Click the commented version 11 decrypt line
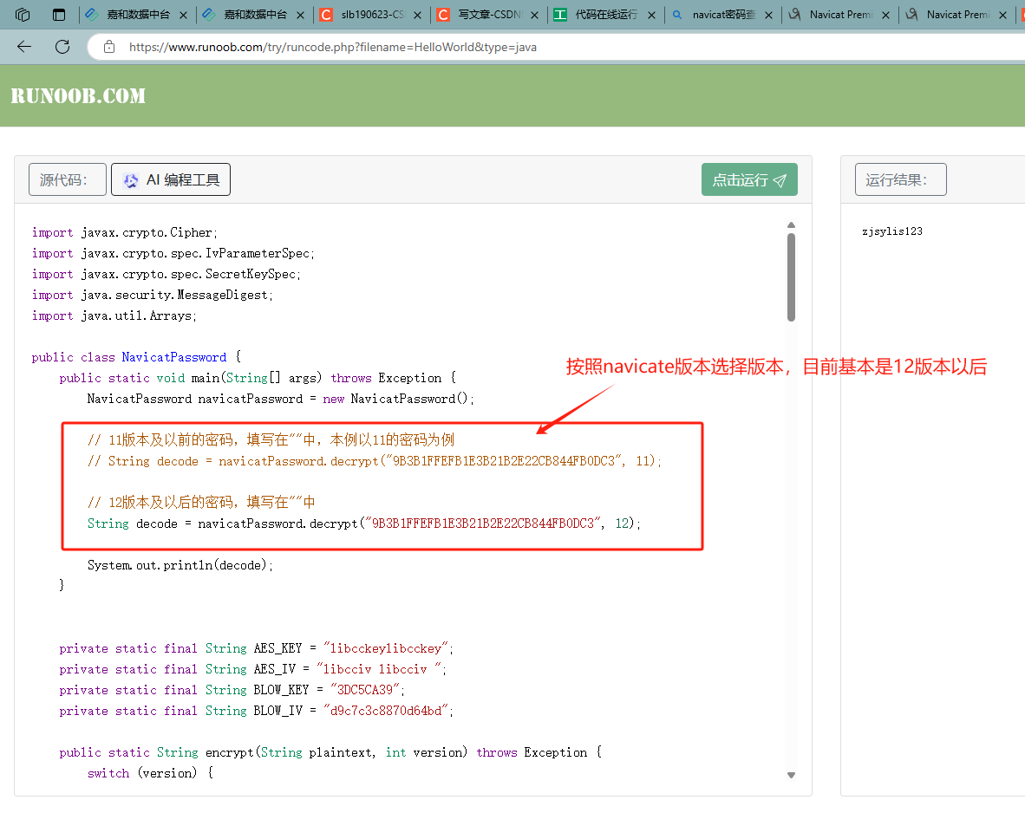The width and height of the screenshot is (1025, 826). pyautogui.click(x=375, y=461)
